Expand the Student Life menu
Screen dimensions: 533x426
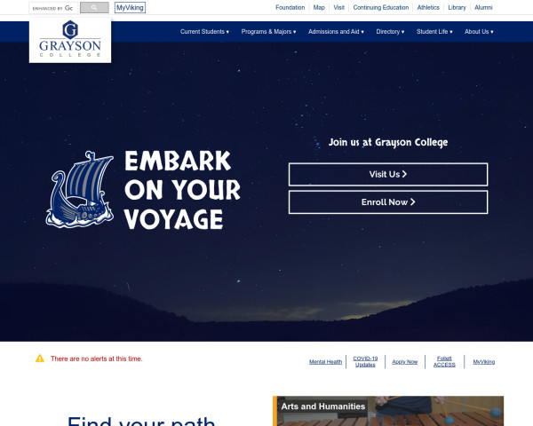[x=434, y=32]
